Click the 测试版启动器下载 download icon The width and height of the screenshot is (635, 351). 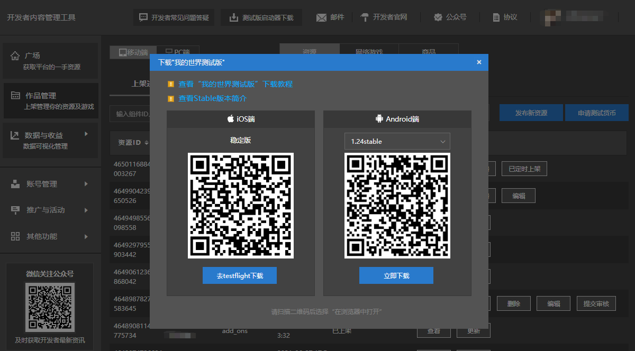[x=234, y=17]
